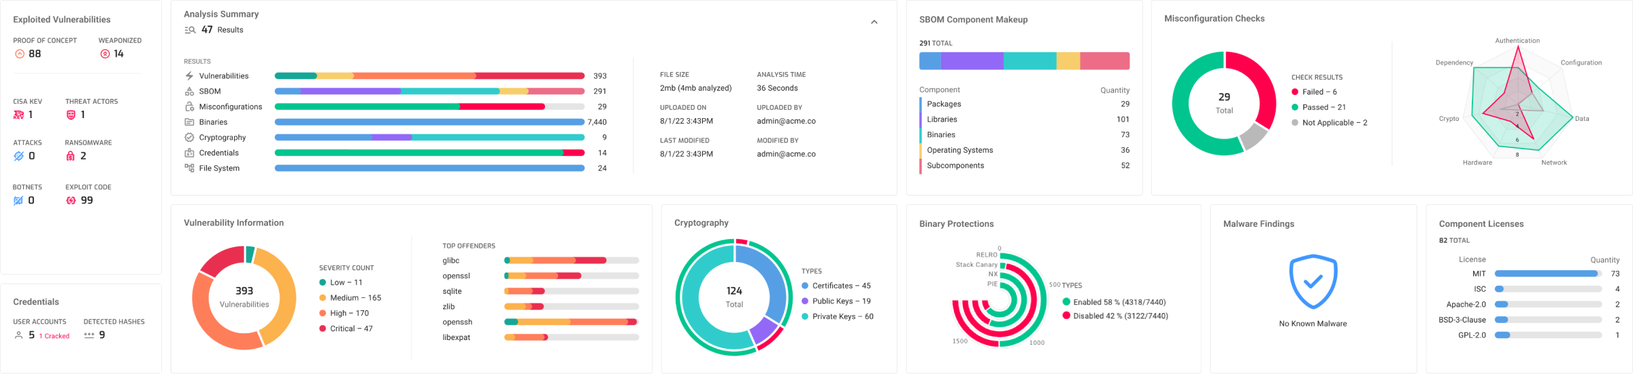
Task: Collapse the Analysis Summary panel
Action: [x=874, y=22]
